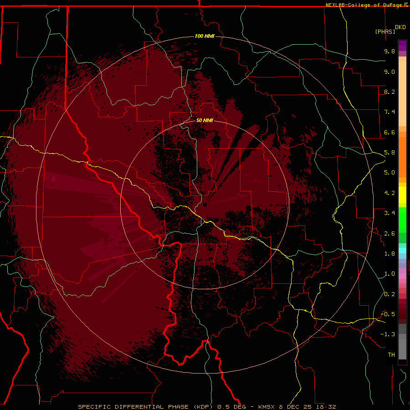Click the [PHAS] legend label
This screenshot has height=410, width=410.
385,31
